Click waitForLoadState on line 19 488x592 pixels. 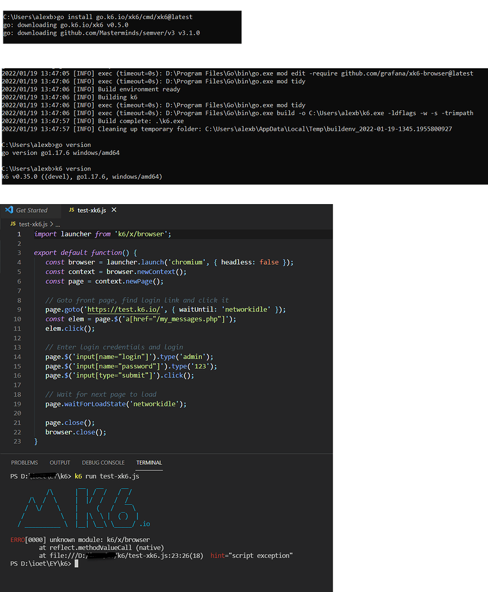coord(95,404)
